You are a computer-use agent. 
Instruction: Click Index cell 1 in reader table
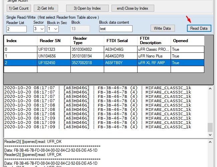coord(20,56)
